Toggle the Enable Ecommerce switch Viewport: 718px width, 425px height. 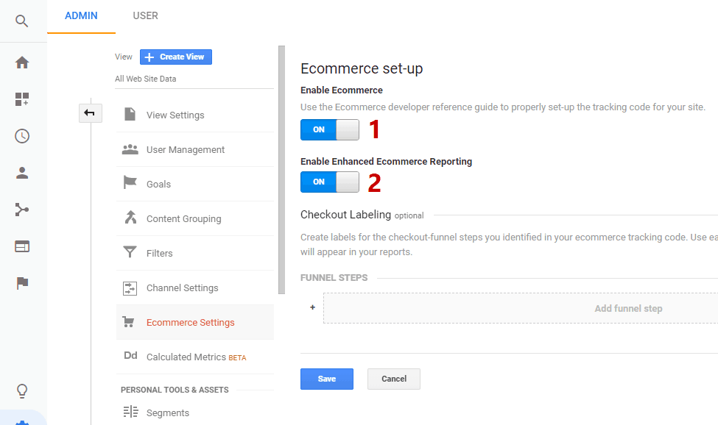pyautogui.click(x=330, y=130)
